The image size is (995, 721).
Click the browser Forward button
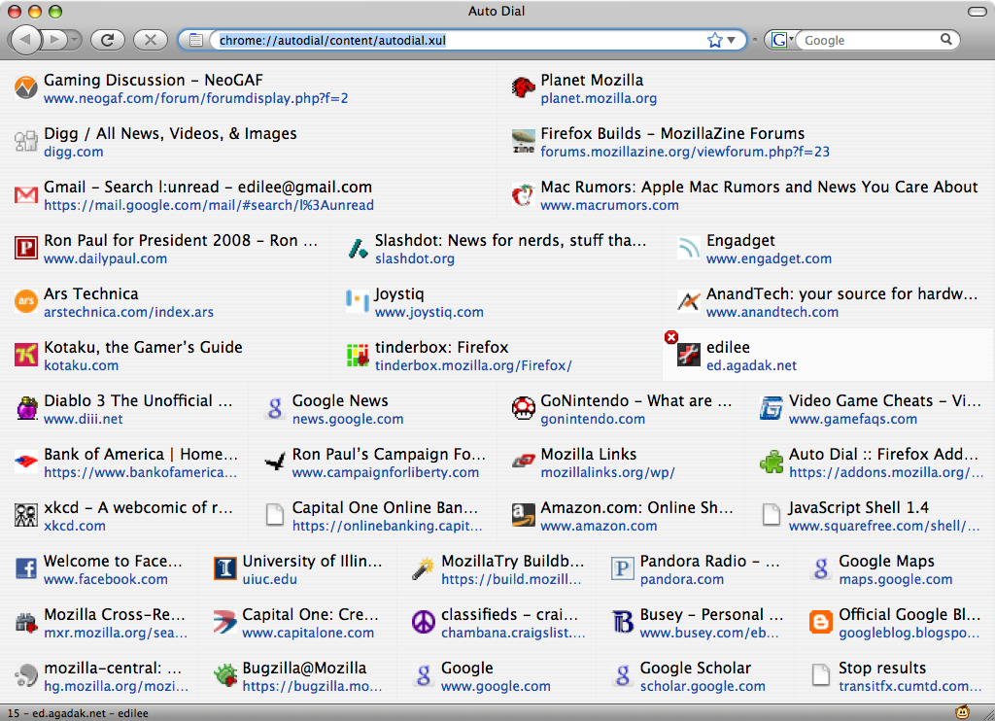click(54, 40)
